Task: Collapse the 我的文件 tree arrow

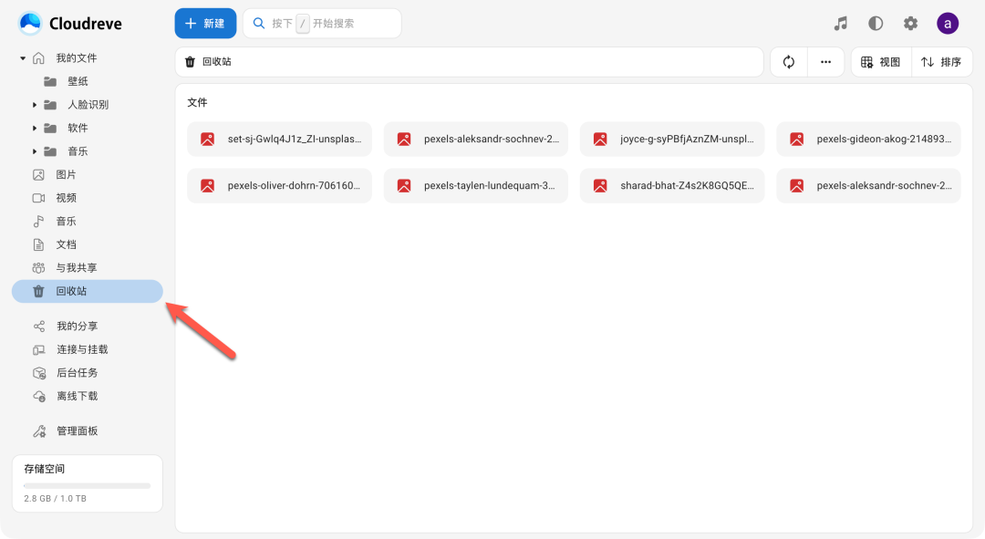Action: [23, 58]
